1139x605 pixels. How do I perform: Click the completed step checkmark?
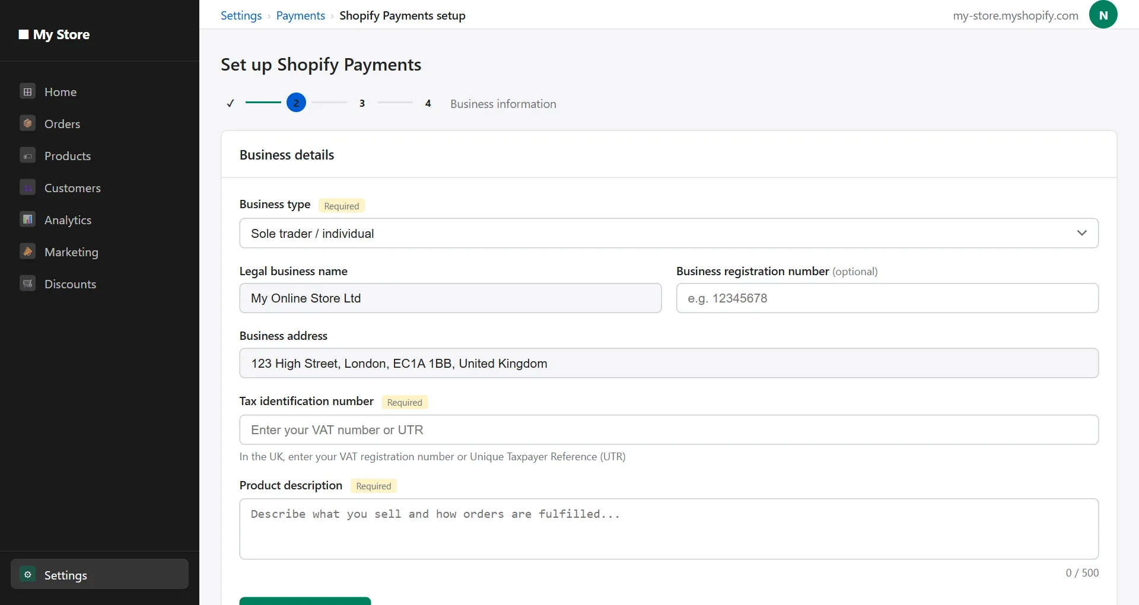click(230, 103)
